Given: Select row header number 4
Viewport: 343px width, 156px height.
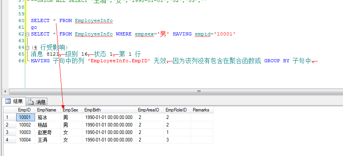Looking at the screenshot, I should coord(10,140).
